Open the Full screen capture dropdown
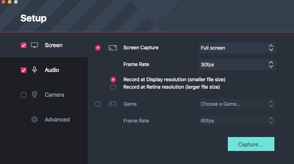 pyautogui.click(x=237, y=48)
